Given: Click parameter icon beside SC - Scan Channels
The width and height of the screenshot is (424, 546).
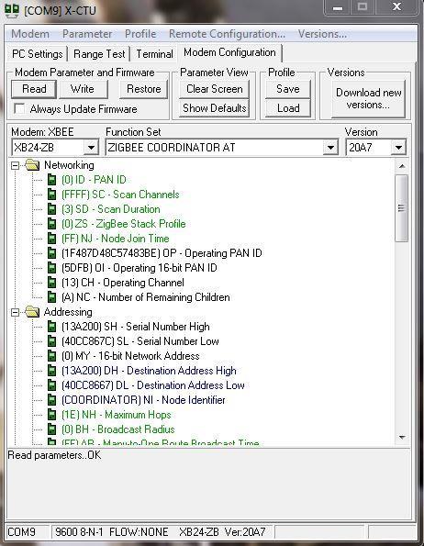Looking at the screenshot, I should point(51,195).
